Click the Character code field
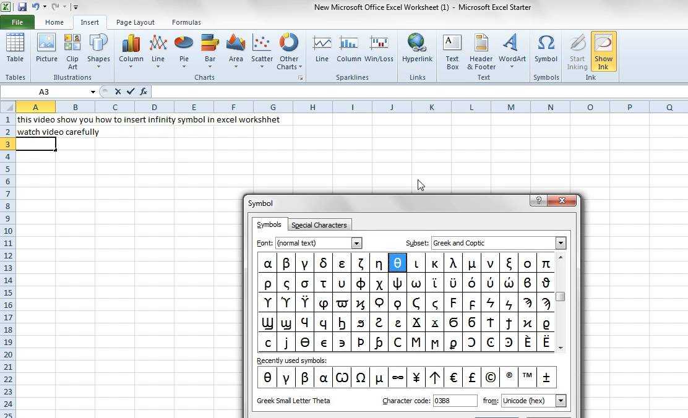This screenshot has width=688, height=418. point(455,401)
